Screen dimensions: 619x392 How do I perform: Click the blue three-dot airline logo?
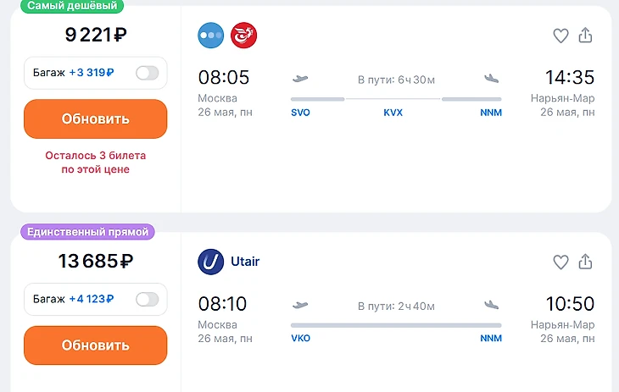211,35
